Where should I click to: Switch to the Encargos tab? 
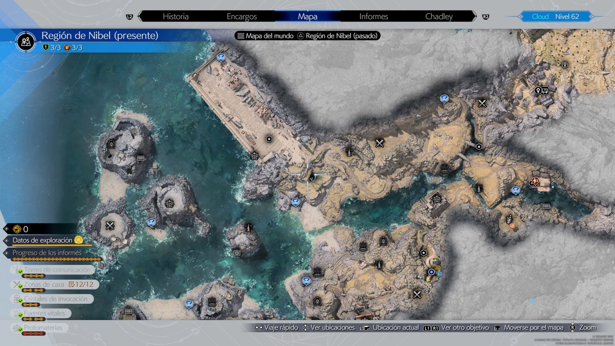pyautogui.click(x=242, y=17)
